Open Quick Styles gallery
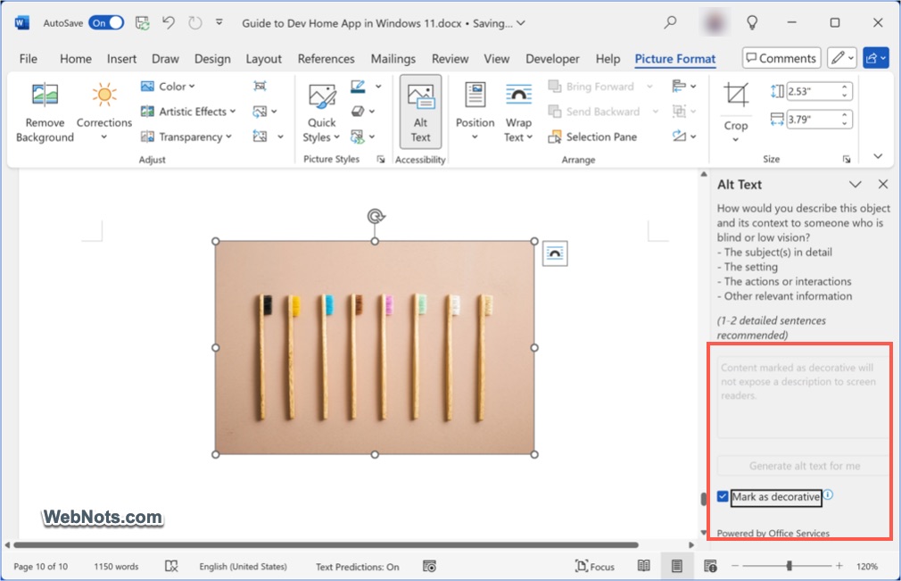The width and height of the screenshot is (901, 581). point(321,112)
